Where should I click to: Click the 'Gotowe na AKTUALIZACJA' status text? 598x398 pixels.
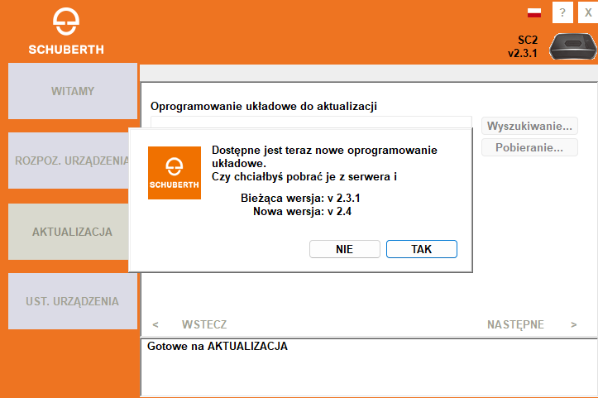218,346
